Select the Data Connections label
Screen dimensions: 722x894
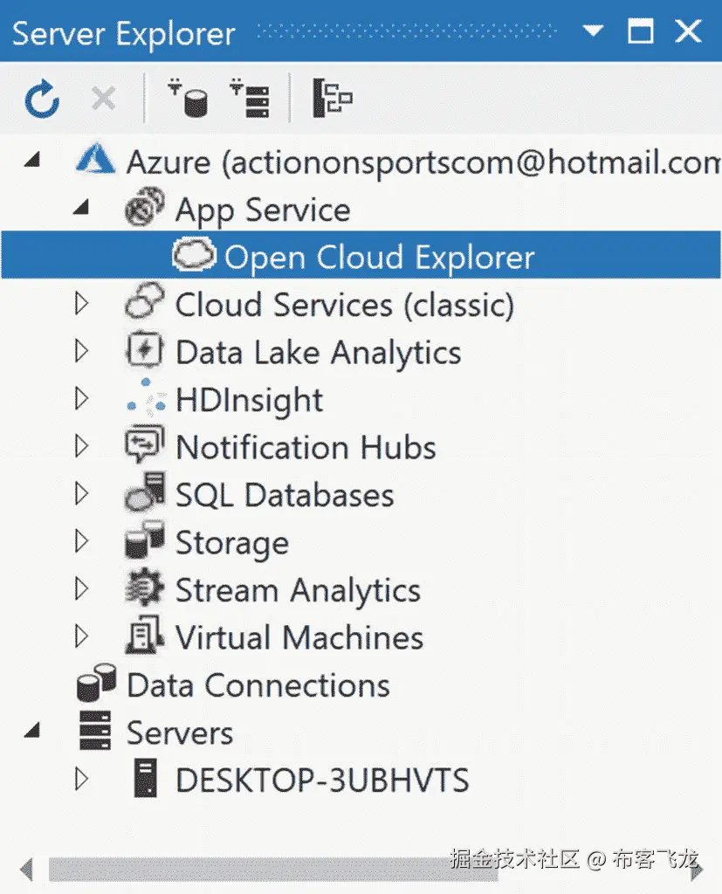point(258,685)
